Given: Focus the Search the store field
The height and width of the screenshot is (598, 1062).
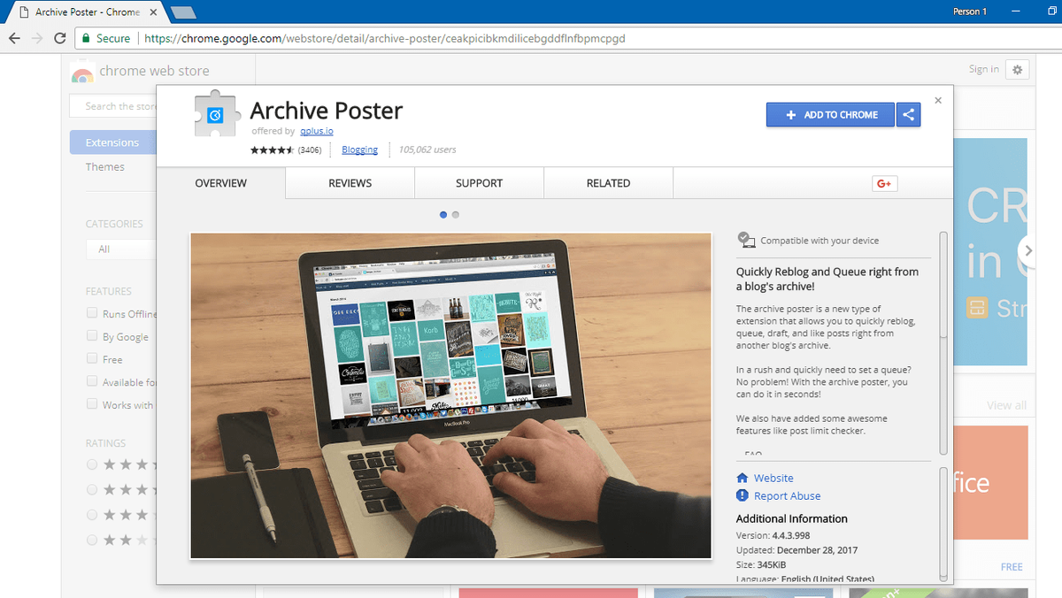Looking at the screenshot, I should click(x=113, y=106).
